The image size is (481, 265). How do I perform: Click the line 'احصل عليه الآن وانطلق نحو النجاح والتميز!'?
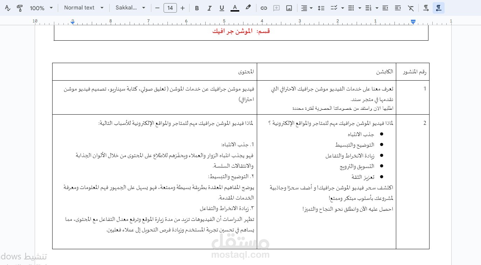(x=348, y=209)
